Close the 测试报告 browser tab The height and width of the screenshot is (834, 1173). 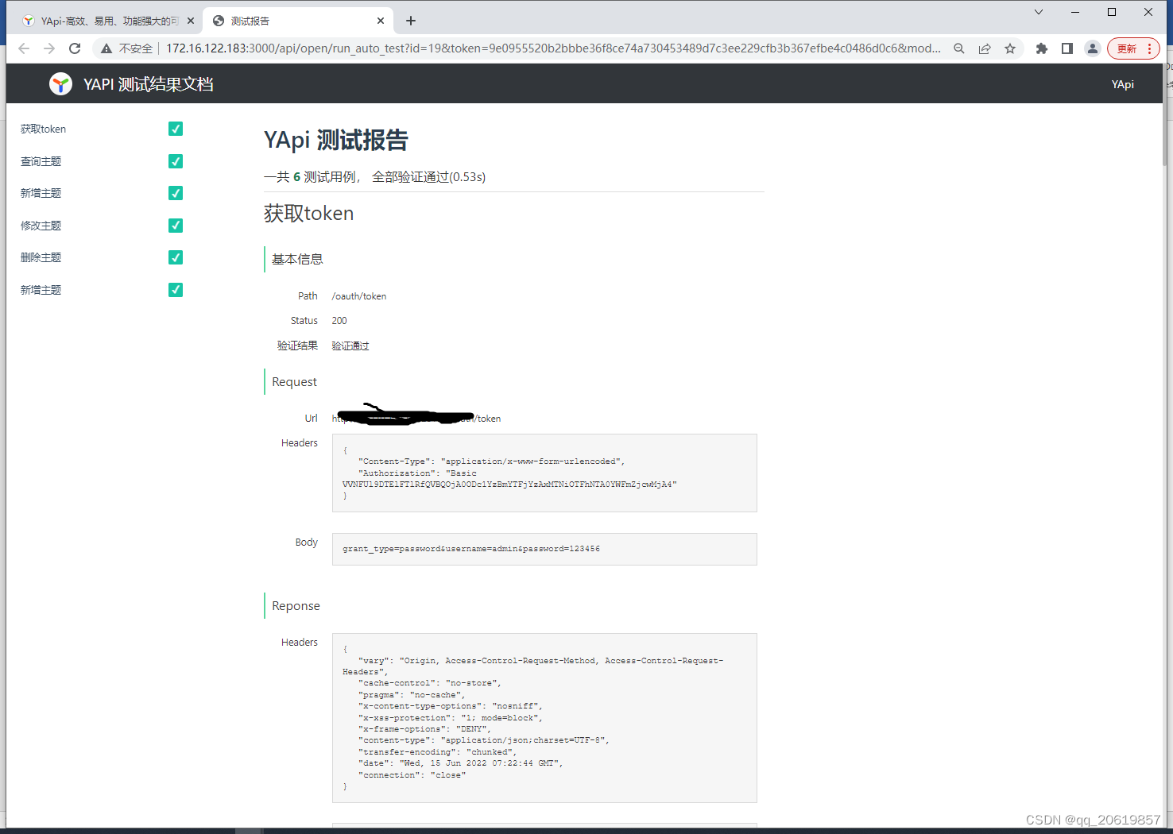click(x=381, y=21)
